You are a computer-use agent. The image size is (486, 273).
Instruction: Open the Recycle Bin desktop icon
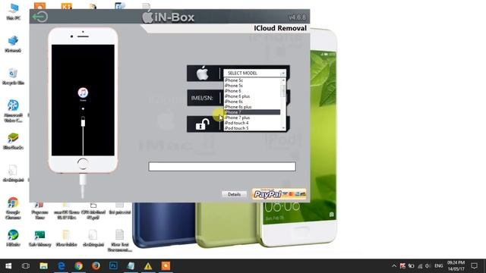tap(13, 77)
